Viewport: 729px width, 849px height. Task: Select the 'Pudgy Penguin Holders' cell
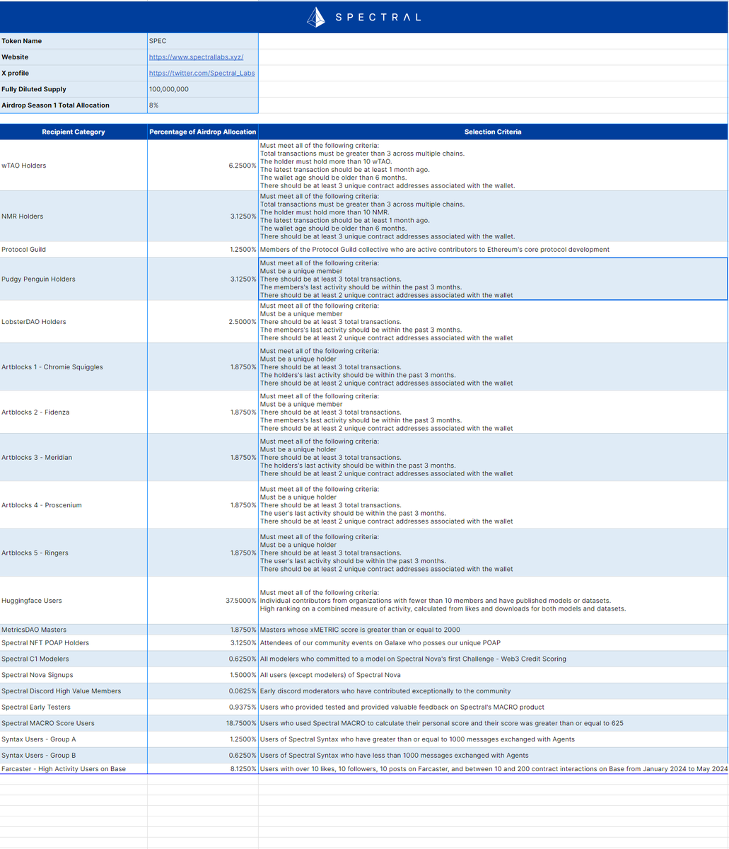tap(74, 279)
